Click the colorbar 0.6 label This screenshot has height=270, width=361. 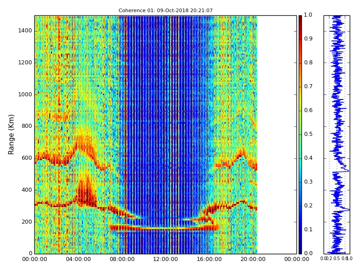[308, 110]
